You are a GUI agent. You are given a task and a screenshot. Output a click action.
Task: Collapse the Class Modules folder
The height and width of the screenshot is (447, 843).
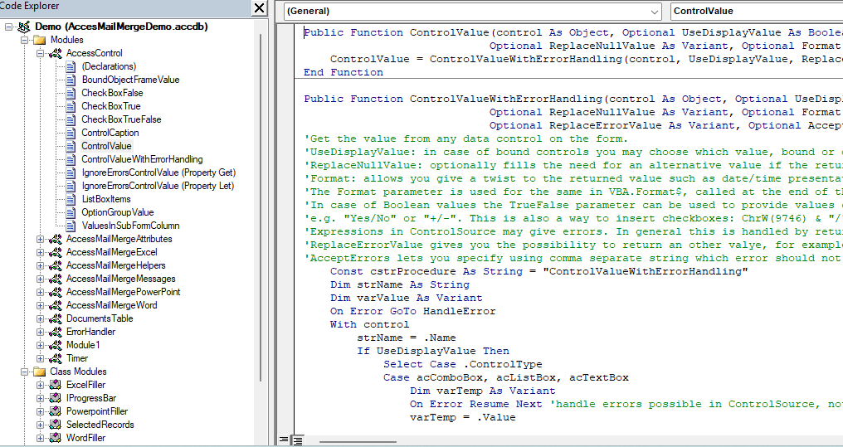24,372
